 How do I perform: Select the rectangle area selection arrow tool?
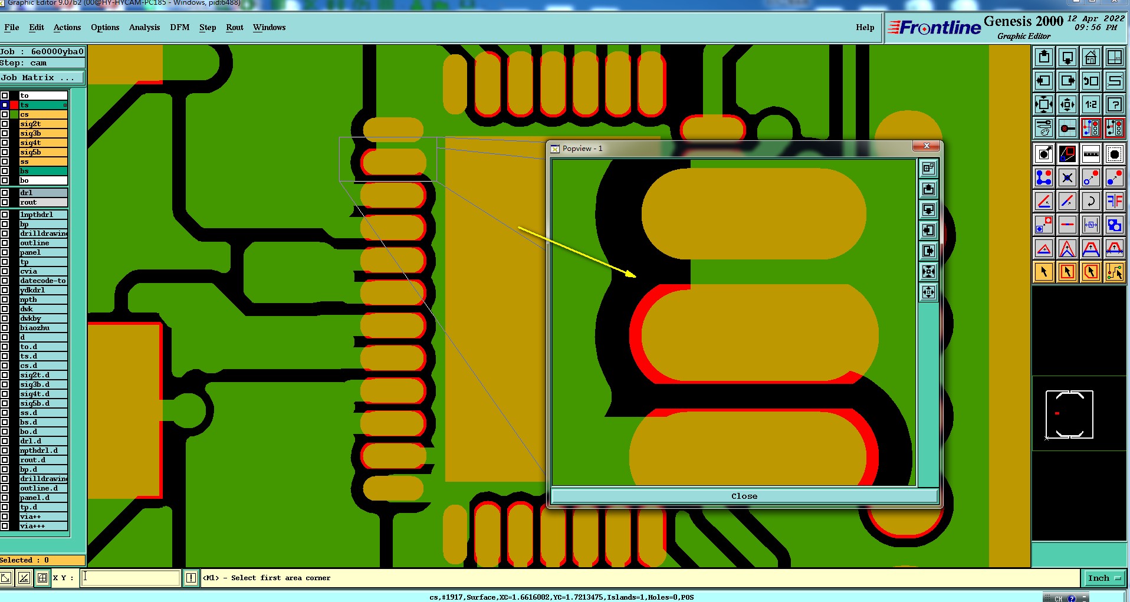point(1067,272)
